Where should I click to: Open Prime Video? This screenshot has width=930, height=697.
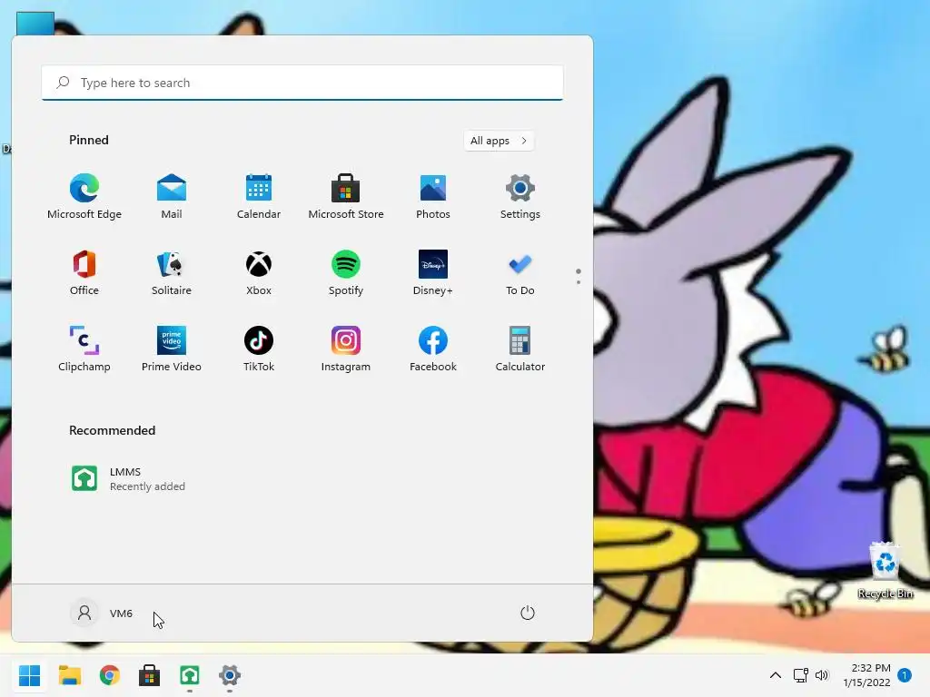(172, 349)
